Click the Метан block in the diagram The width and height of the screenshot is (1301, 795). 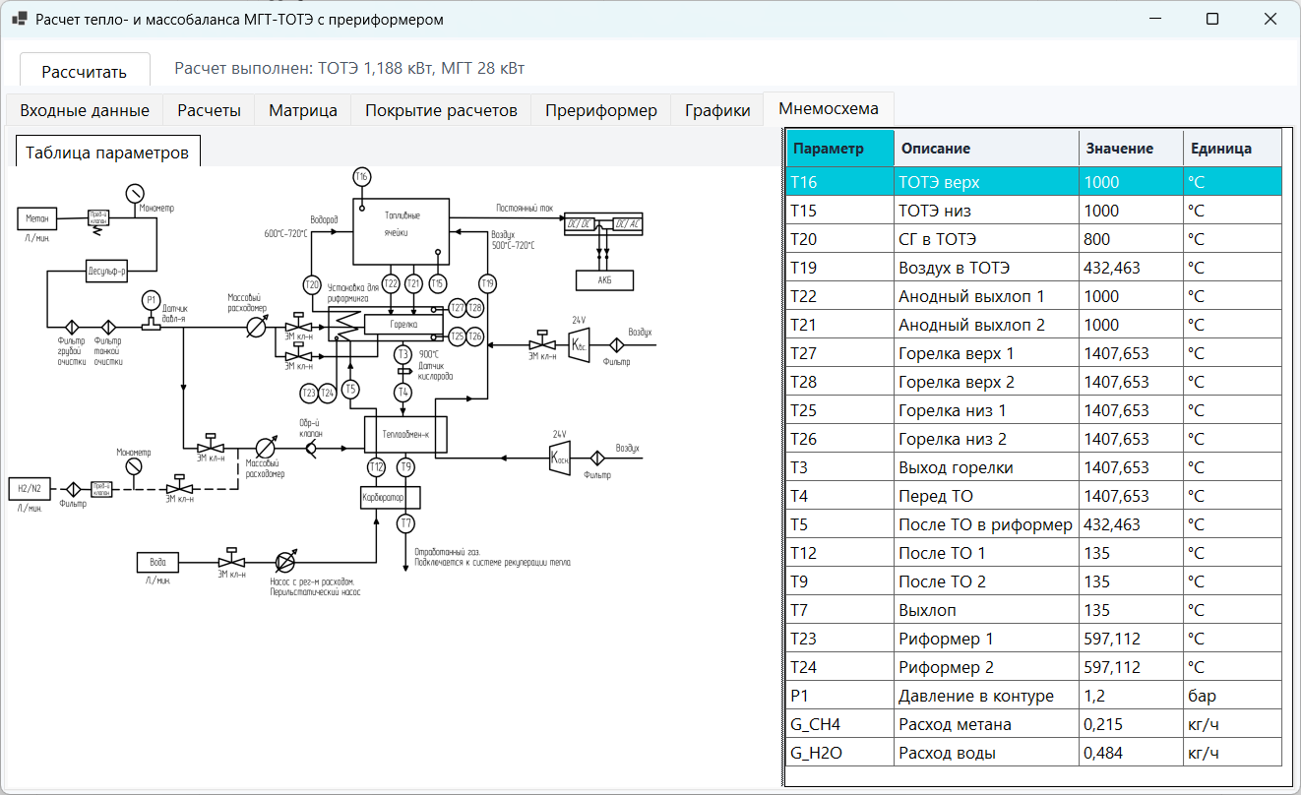(x=37, y=217)
